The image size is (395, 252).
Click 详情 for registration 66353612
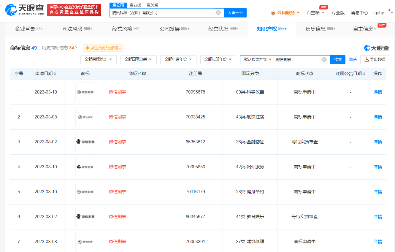click(x=377, y=142)
